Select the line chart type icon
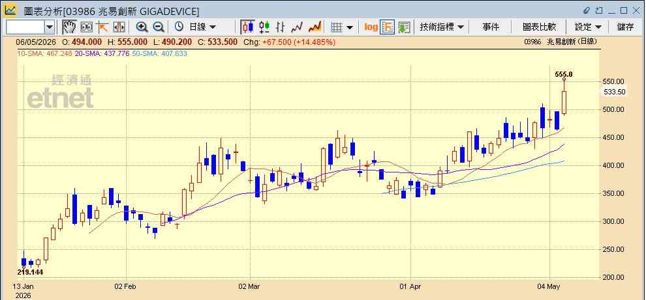 297,27
